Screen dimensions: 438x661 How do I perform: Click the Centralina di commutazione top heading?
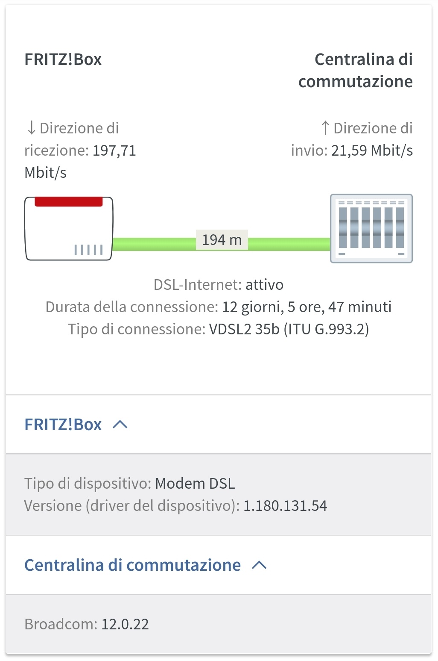(356, 71)
